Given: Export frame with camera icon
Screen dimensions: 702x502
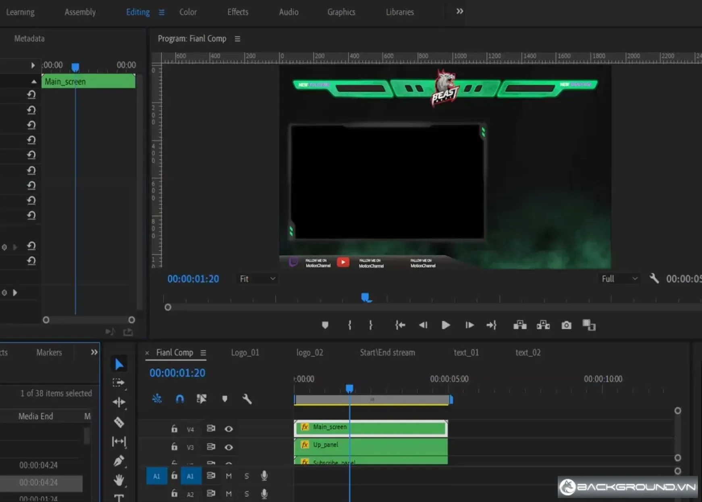Looking at the screenshot, I should [x=566, y=325].
